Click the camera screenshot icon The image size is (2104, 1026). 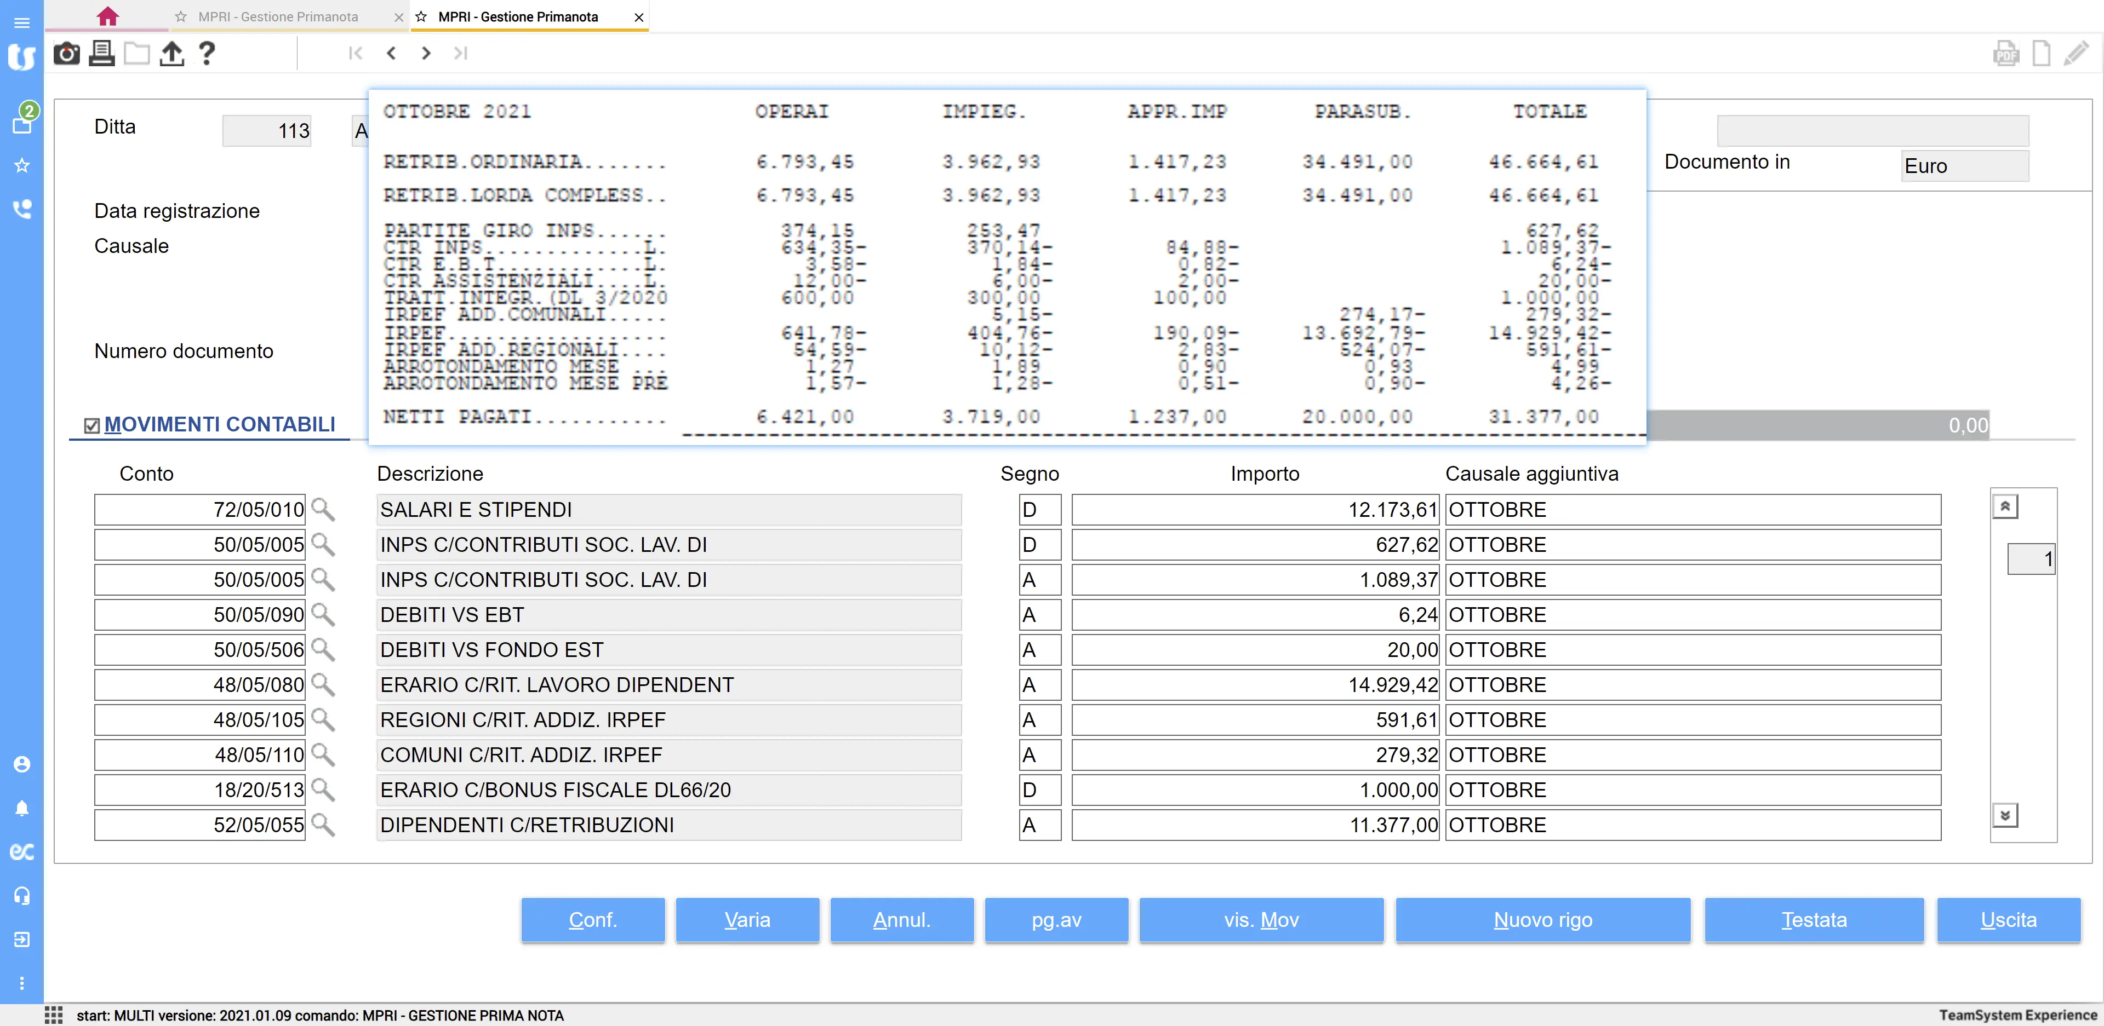[x=66, y=54]
